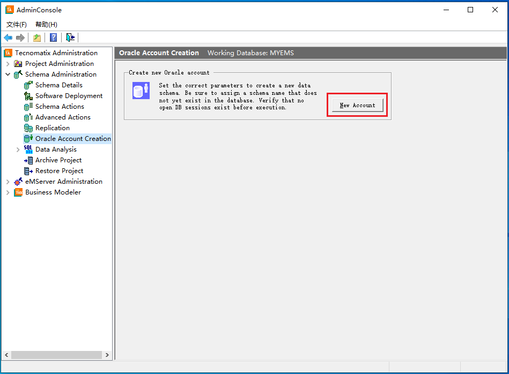The image size is (509, 374).
Task: Open the 文件(F) menu
Action: (x=17, y=25)
